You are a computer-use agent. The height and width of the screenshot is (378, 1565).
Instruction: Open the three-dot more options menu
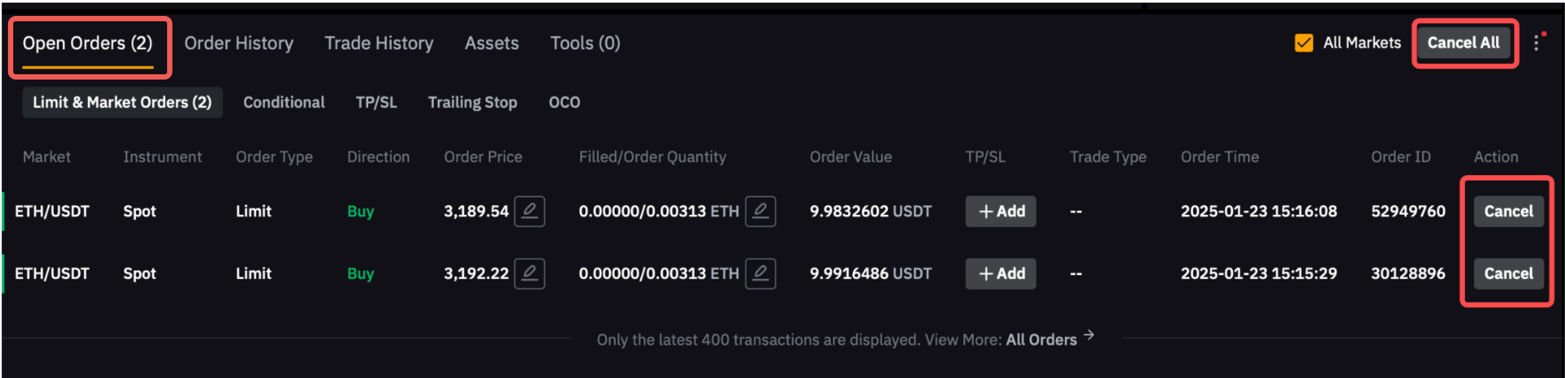1536,43
